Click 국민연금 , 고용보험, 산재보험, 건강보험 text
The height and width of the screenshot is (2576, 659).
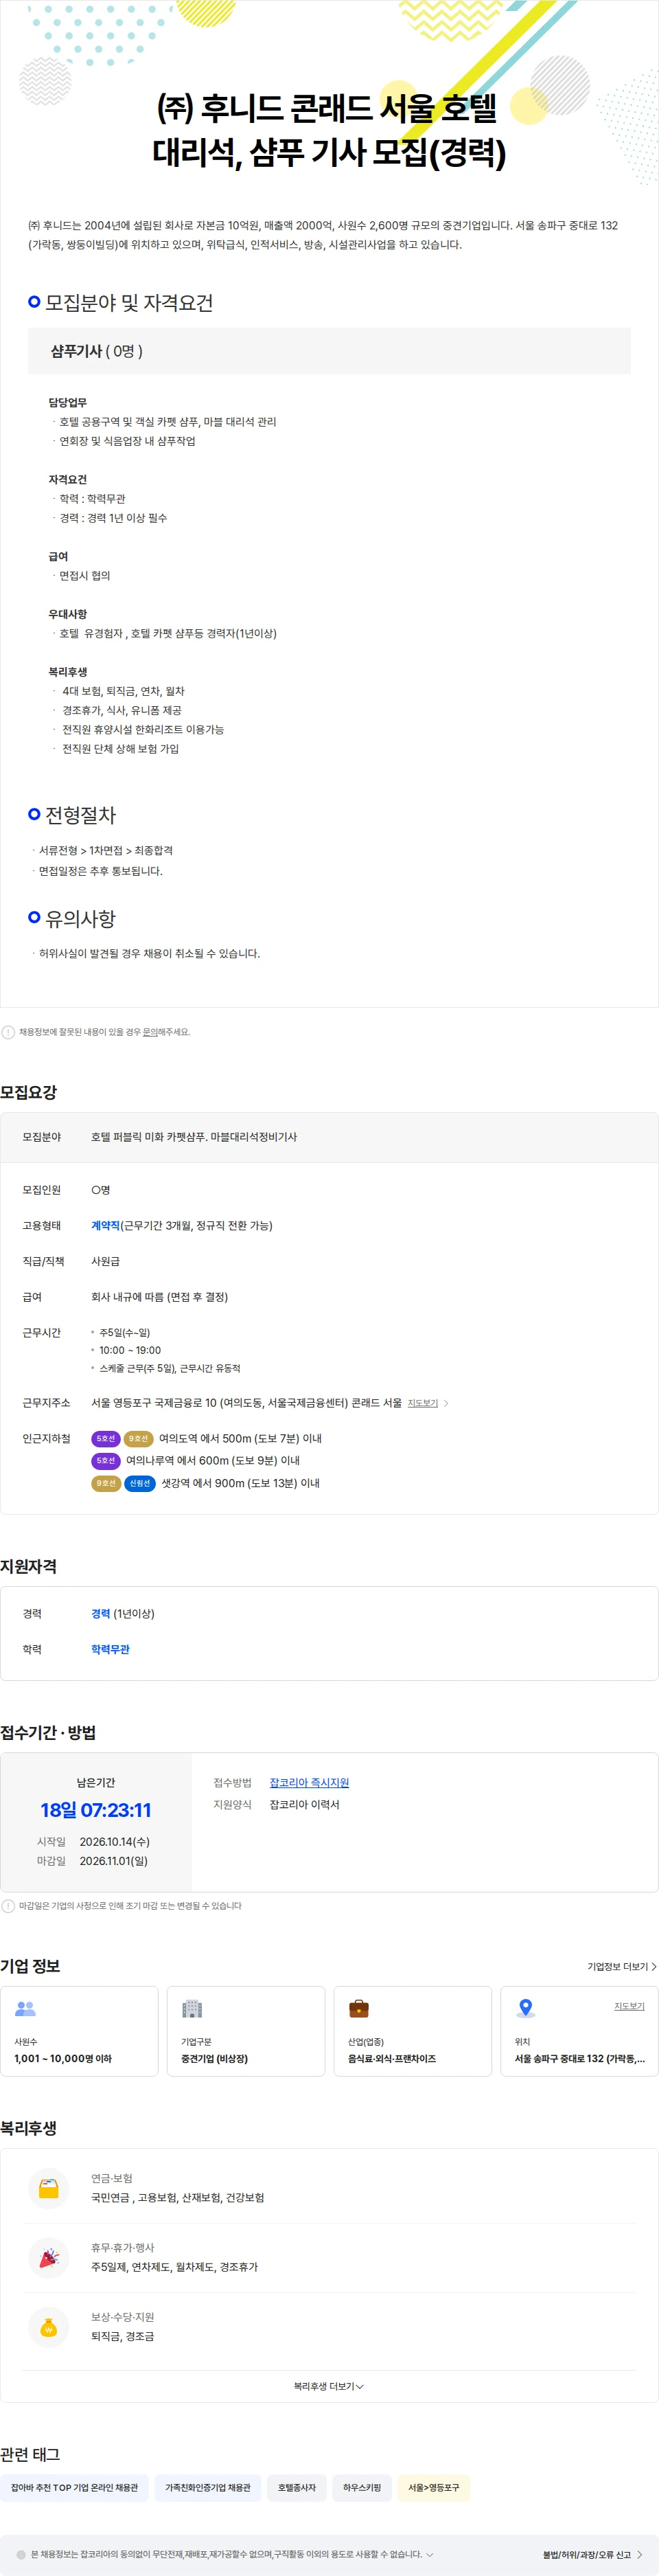pyautogui.click(x=178, y=2197)
